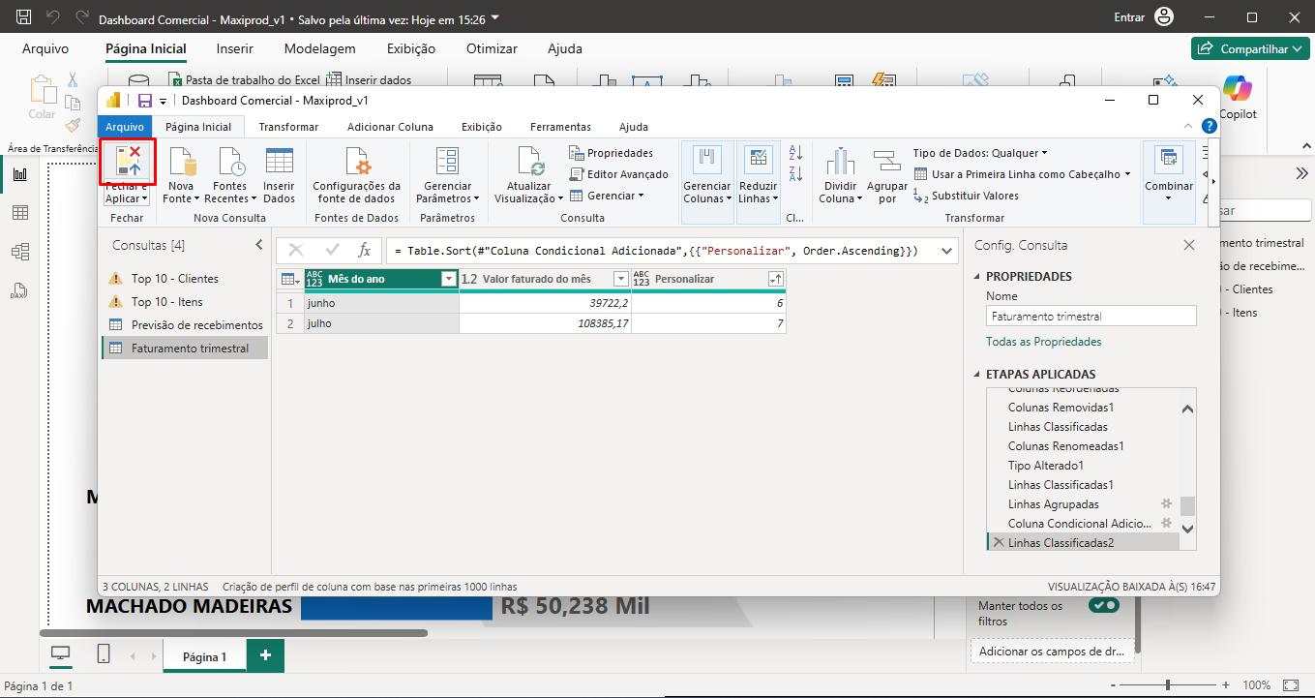The height and width of the screenshot is (698, 1315).
Task: Click the Inserir Dados table icon
Action: point(279,162)
